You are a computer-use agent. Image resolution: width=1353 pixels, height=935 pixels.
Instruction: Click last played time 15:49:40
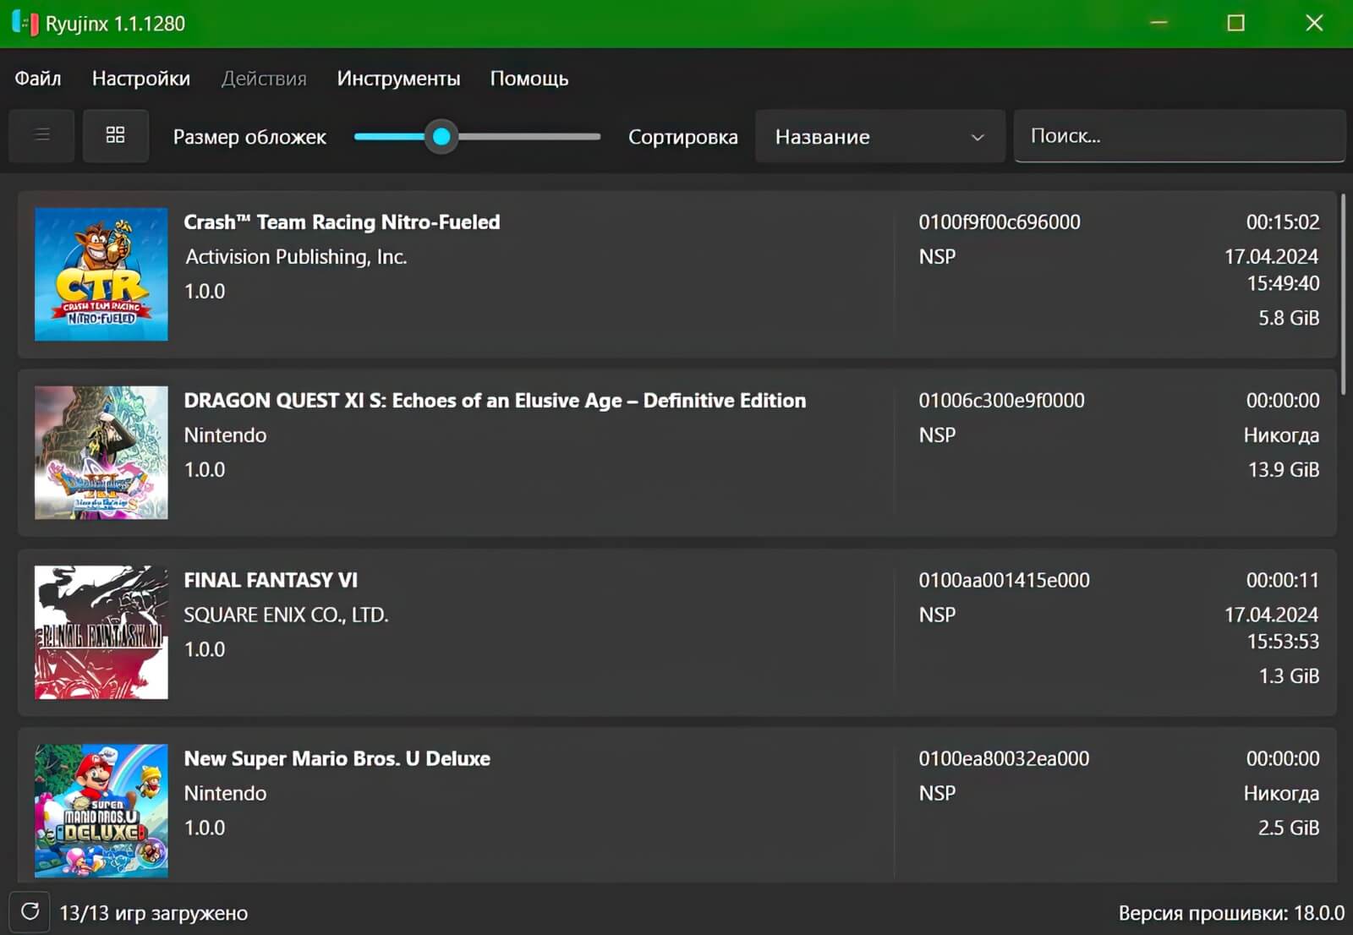pyautogui.click(x=1283, y=283)
